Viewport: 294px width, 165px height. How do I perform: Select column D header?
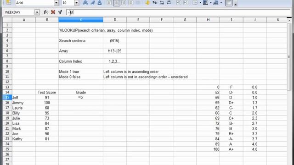(x=115, y=20)
